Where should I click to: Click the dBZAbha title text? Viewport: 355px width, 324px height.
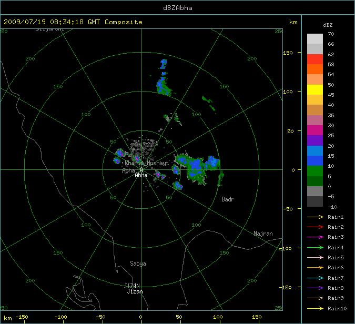pos(178,8)
